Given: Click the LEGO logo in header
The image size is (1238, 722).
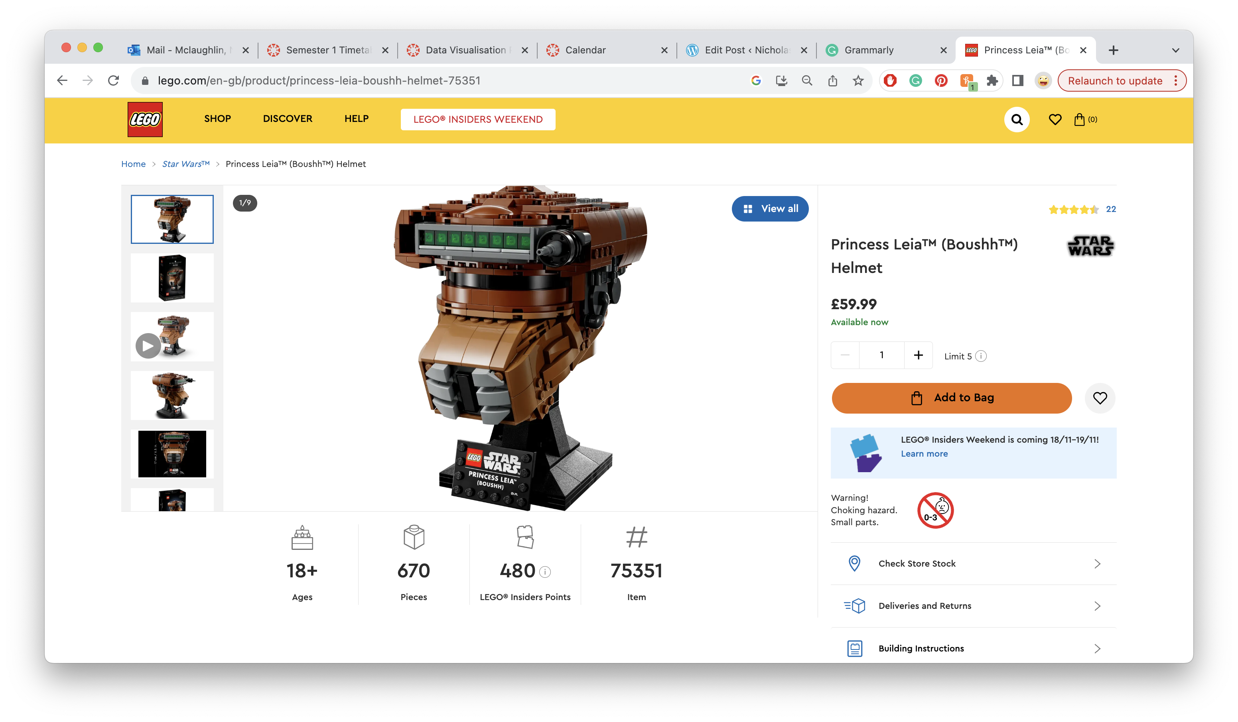Looking at the screenshot, I should 145,119.
